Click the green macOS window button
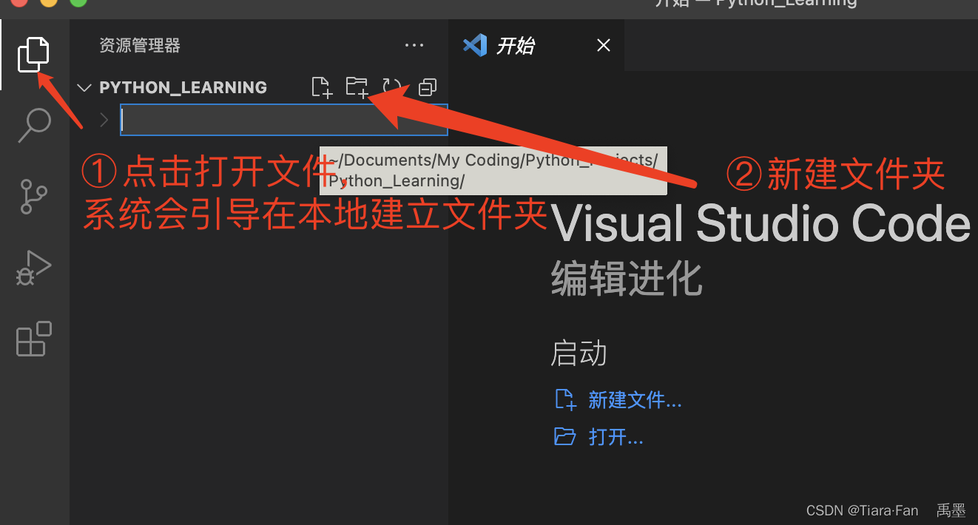 [78, 2]
